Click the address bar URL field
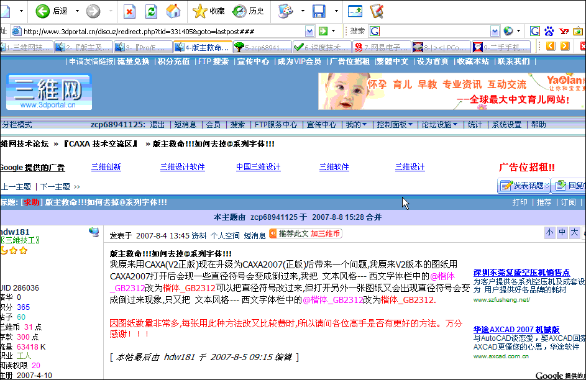 163,31
